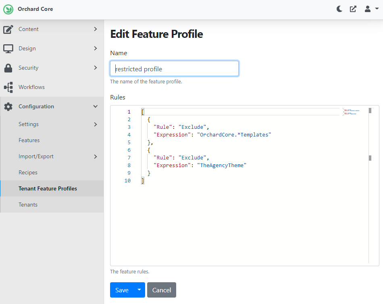Click the Rules field label

tap(118, 97)
